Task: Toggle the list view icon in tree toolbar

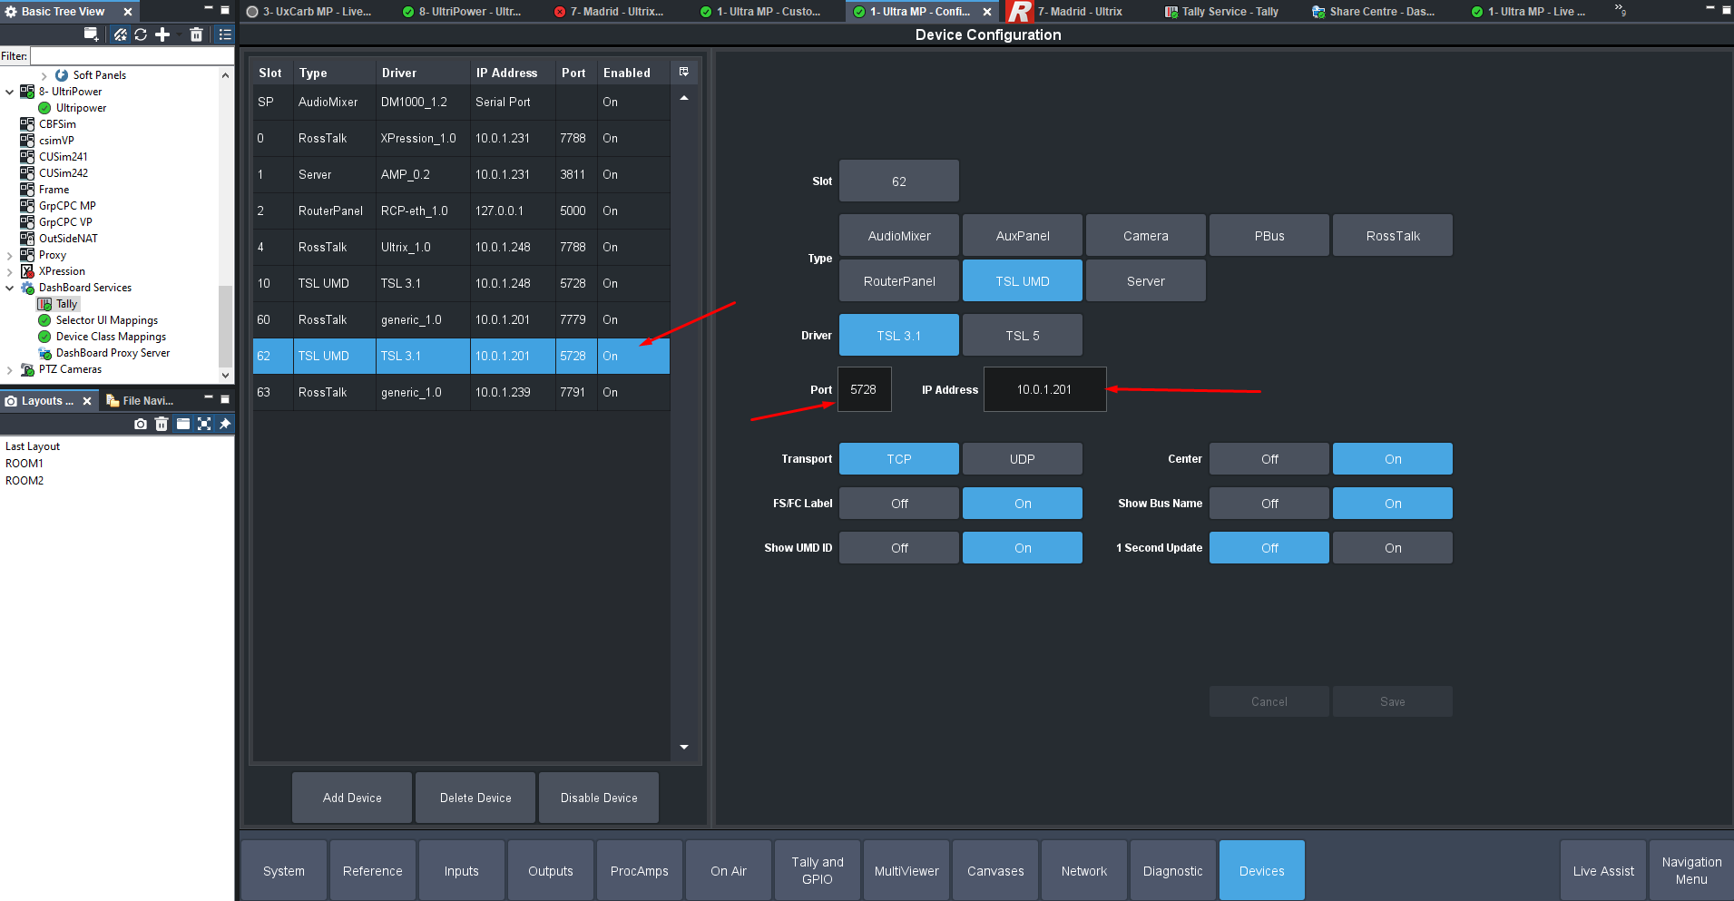Action: click(x=225, y=34)
